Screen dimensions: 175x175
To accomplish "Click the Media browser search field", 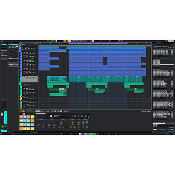I will point(160,48).
